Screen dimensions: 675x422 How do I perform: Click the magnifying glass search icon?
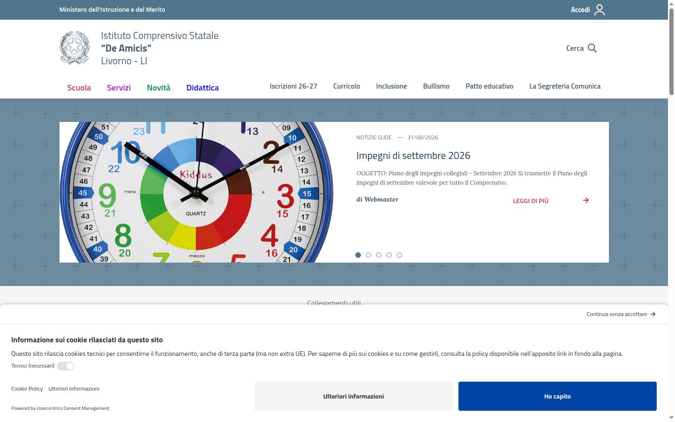pyautogui.click(x=592, y=48)
